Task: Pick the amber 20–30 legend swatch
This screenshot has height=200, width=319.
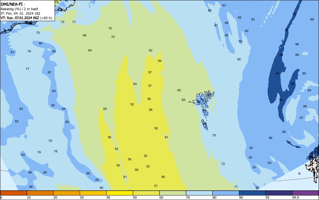Action: coord(67,193)
